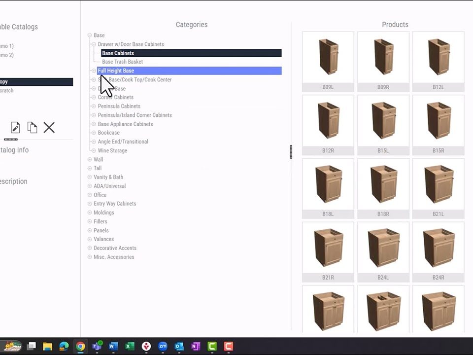Expand the Wall category node
The width and height of the screenshot is (473, 355).
pos(90,160)
